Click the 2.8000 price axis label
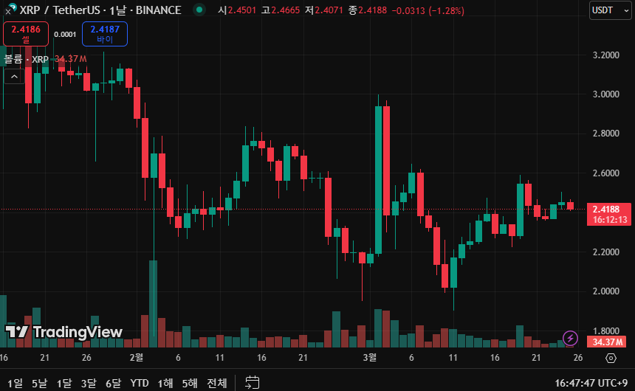Image resolution: width=635 pixels, height=391 pixels. tap(606, 134)
